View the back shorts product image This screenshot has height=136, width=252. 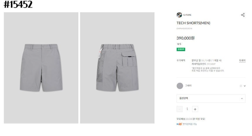coord(117,68)
